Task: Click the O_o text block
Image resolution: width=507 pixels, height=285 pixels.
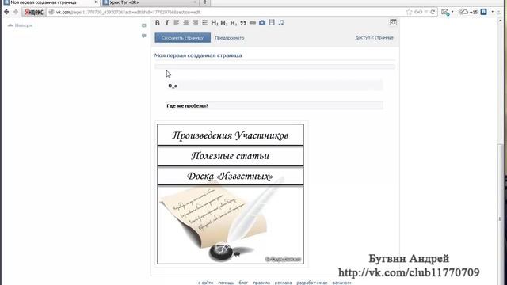Action: 275,85
